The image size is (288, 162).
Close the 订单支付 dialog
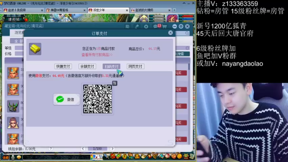click(170, 33)
